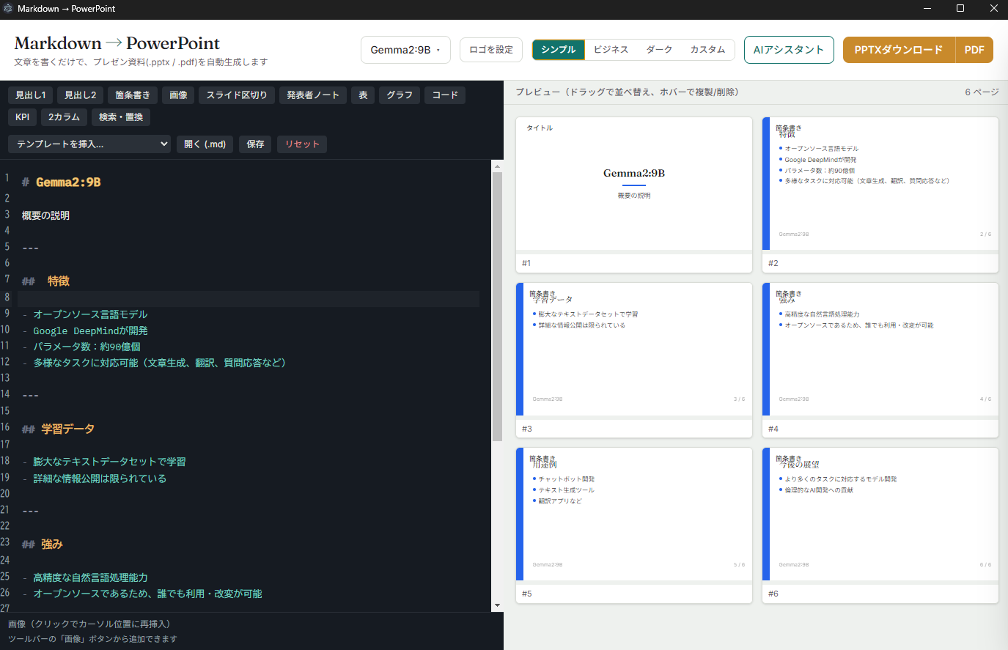
Task: Switch to the ダーク theme
Action: pyautogui.click(x=659, y=50)
